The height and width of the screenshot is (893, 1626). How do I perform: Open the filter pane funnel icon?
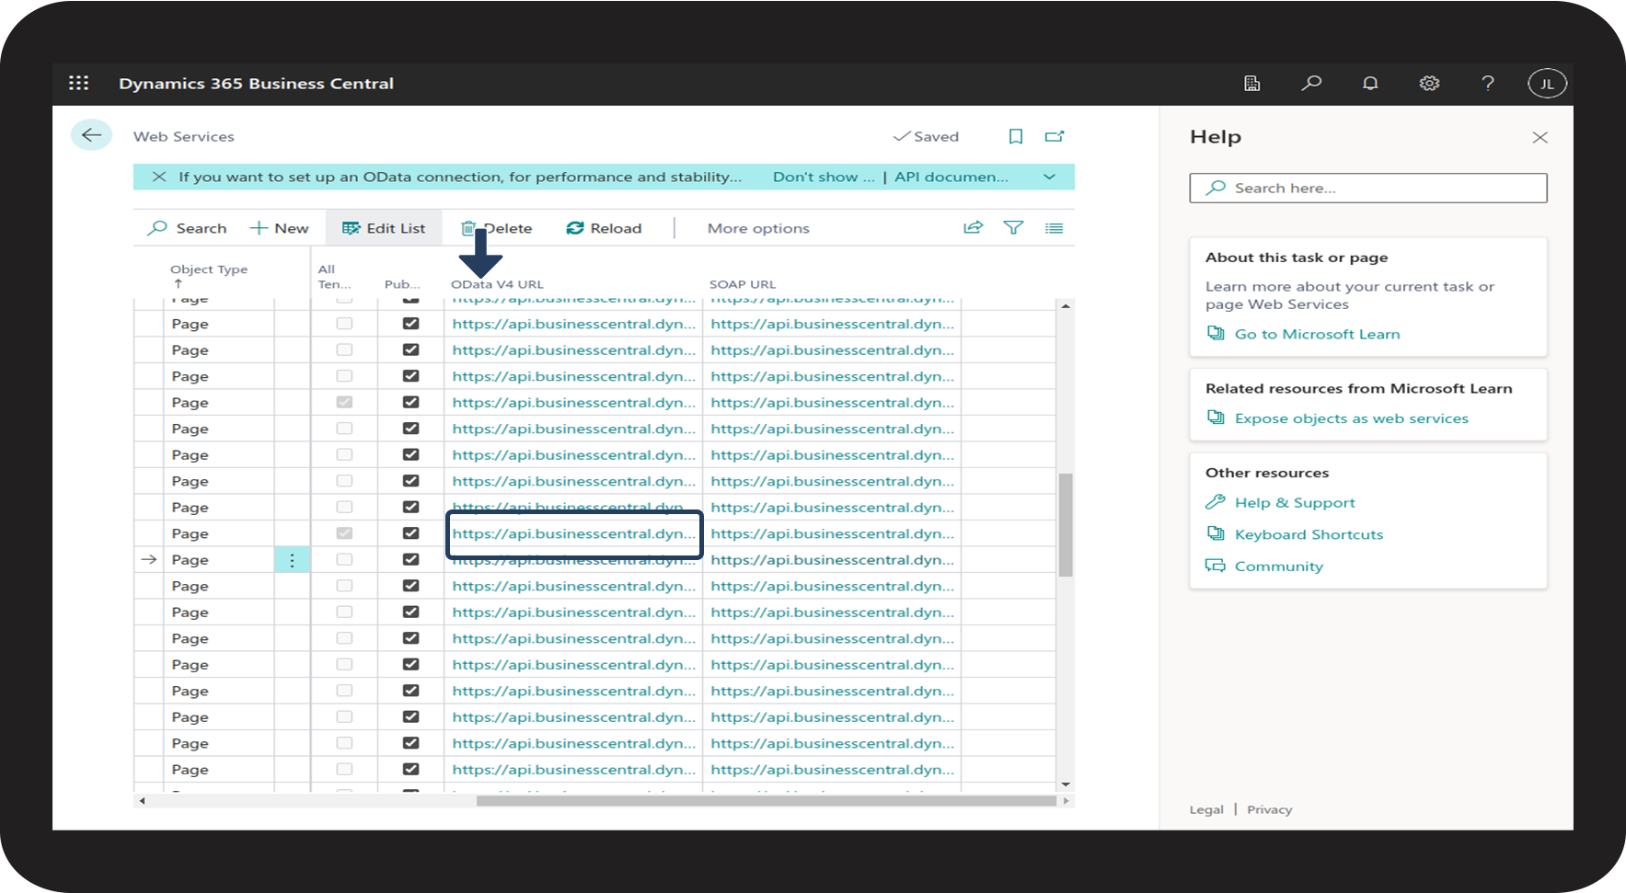pos(1013,227)
